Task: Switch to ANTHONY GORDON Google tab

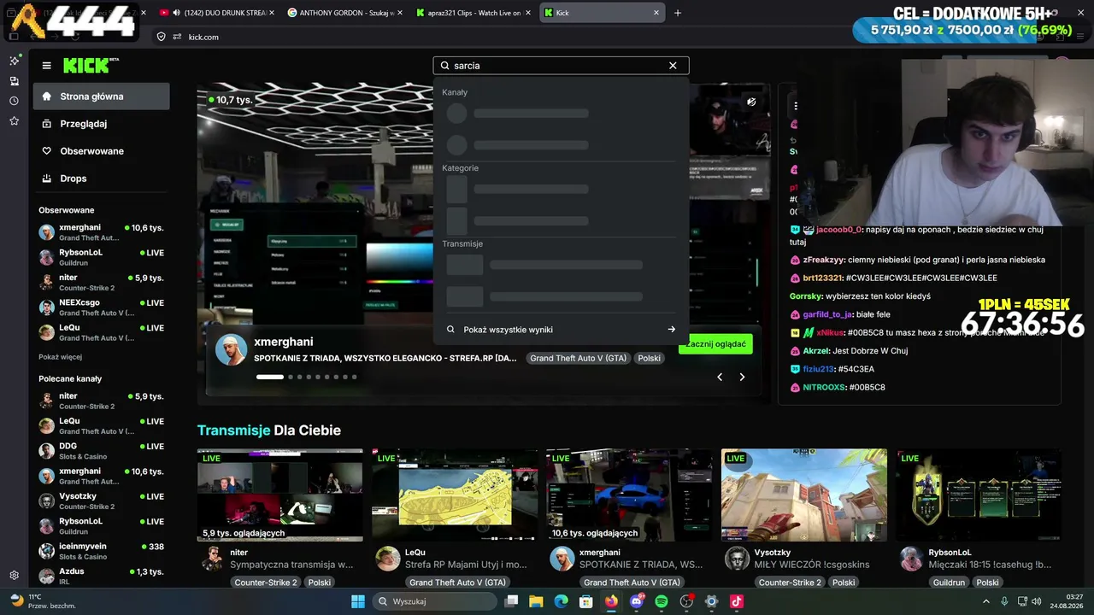Action: [x=344, y=13]
